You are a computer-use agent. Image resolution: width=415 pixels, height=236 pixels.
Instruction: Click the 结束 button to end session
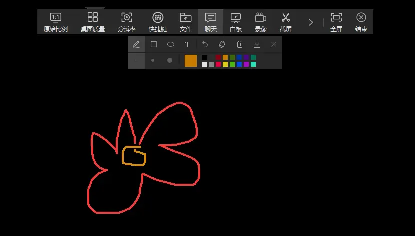coord(361,22)
